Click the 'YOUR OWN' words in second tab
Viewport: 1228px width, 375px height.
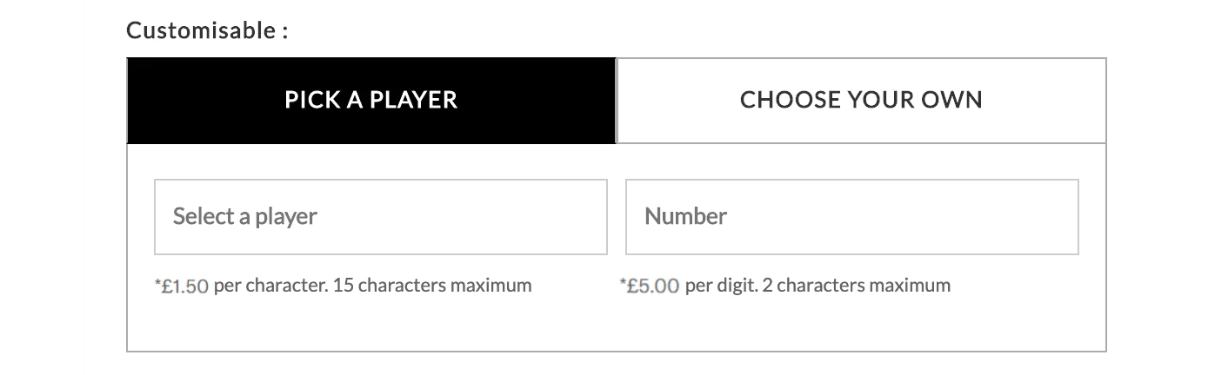(922, 100)
